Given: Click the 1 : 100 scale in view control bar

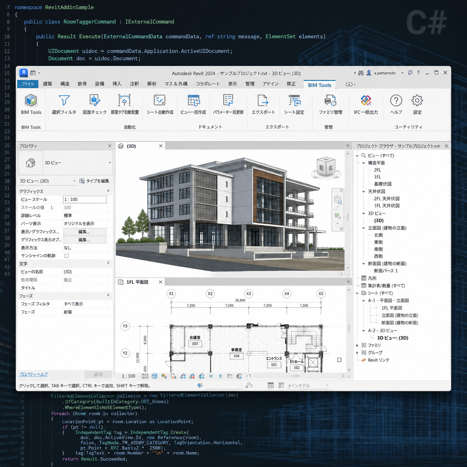Looking at the screenshot, I should tap(128, 376).
